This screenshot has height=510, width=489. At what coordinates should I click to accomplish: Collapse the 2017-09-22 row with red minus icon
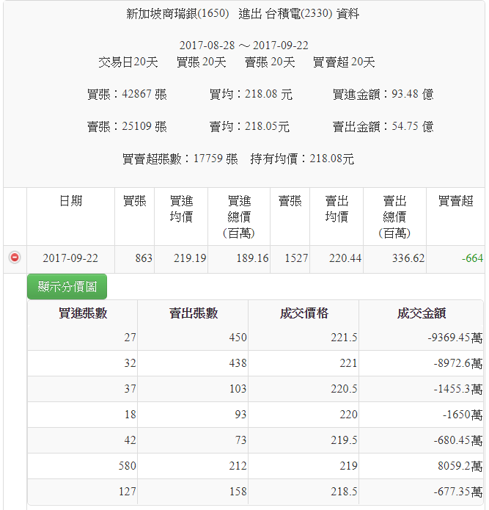pyautogui.click(x=15, y=258)
